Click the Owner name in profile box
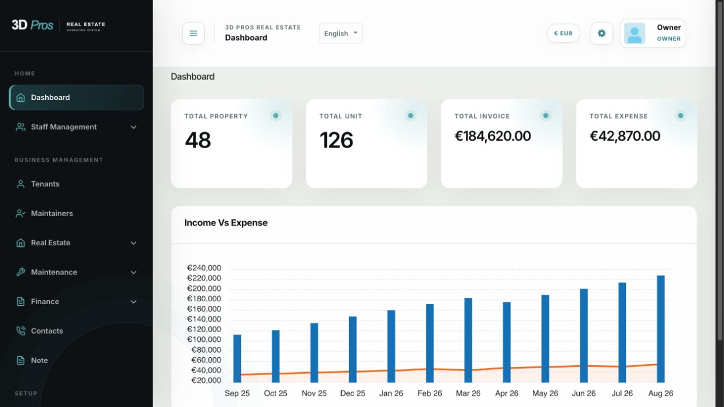The image size is (724, 407). [x=668, y=27]
